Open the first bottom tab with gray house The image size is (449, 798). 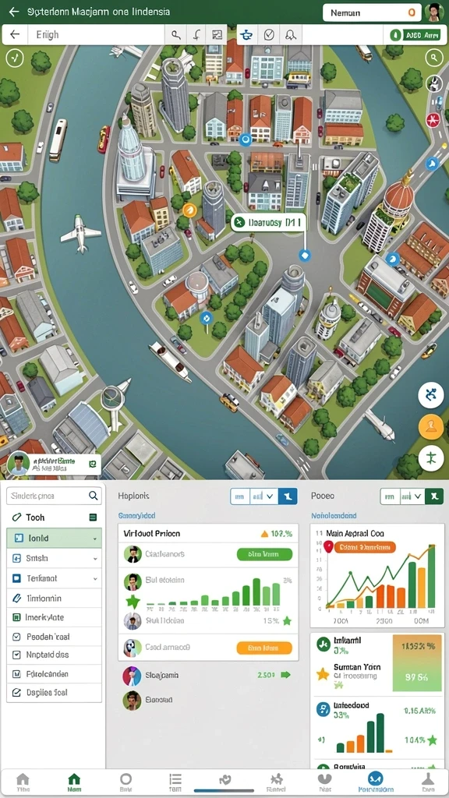pyautogui.click(x=23, y=782)
